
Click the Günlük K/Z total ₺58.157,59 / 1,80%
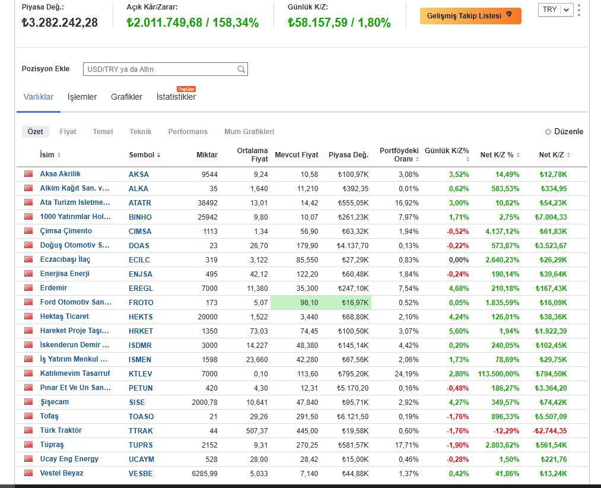tap(339, 22)
